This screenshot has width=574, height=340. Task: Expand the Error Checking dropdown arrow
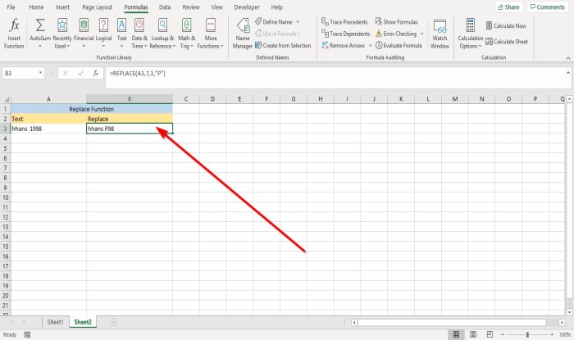(421, 34)
